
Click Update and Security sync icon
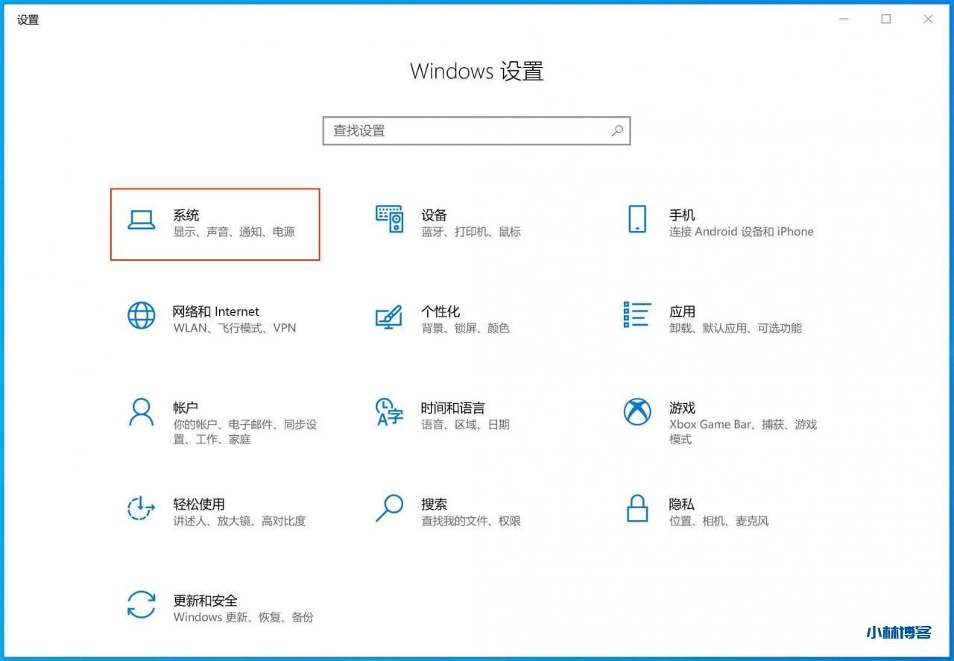[141, 604]
